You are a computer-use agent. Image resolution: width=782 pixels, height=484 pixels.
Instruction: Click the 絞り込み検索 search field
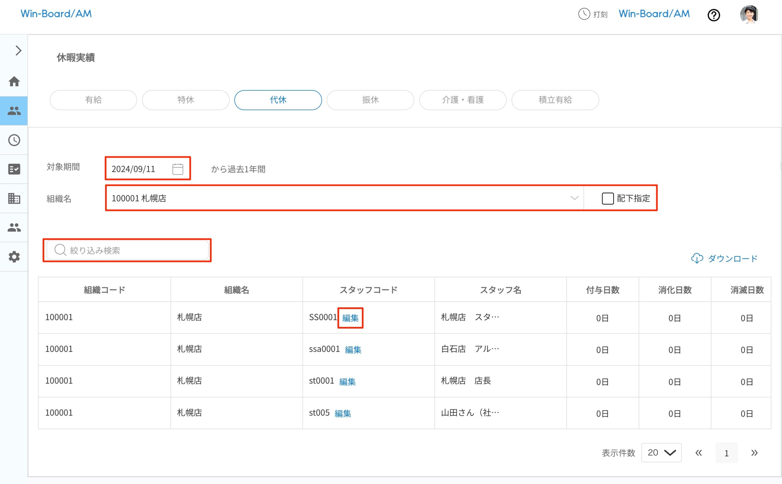click(x=128, y=250)
